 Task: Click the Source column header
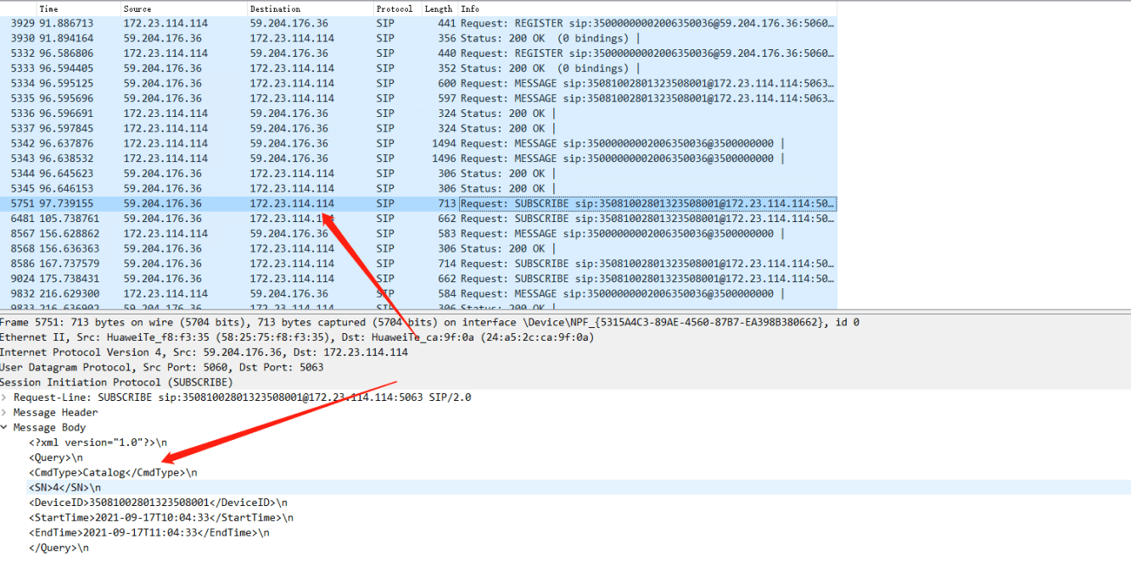click(x=137, y=8)
